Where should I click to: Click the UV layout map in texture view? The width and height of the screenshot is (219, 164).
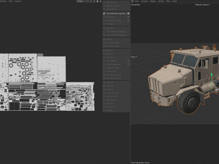point(47,82)
